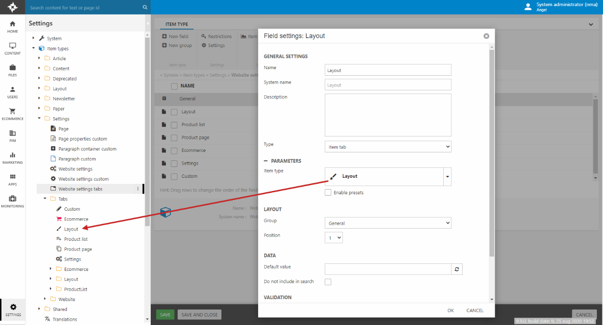Click the search magnifier icon
This screenshot has height=325, width=603.
click(x=145, y=8)
